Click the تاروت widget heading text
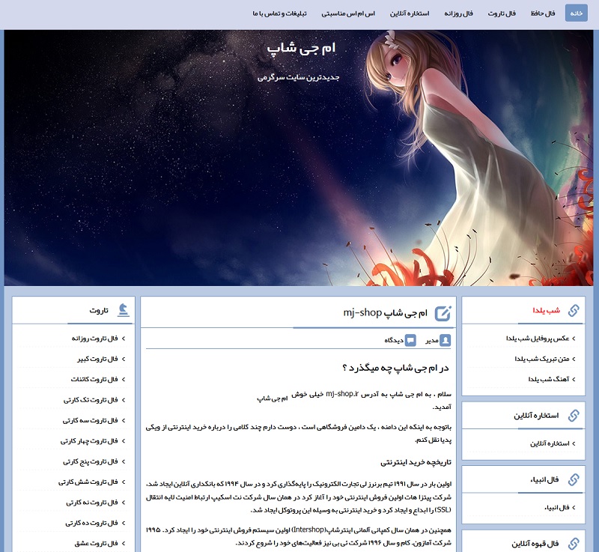The width and height of the screenshot is (599, 552). [x=99, y=310]
